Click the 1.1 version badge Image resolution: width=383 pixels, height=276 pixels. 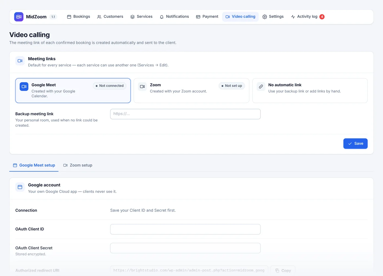(x=53, y=17)
